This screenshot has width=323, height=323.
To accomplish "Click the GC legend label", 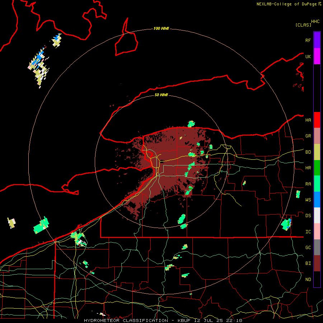I will (x=308, y=248).
